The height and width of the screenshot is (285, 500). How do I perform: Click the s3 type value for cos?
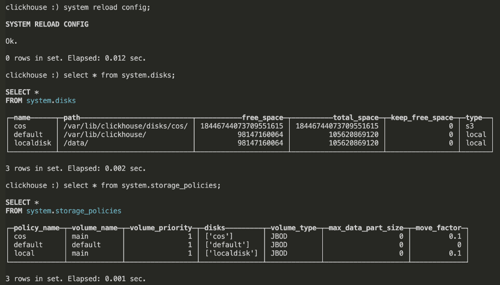pos(470,126)
